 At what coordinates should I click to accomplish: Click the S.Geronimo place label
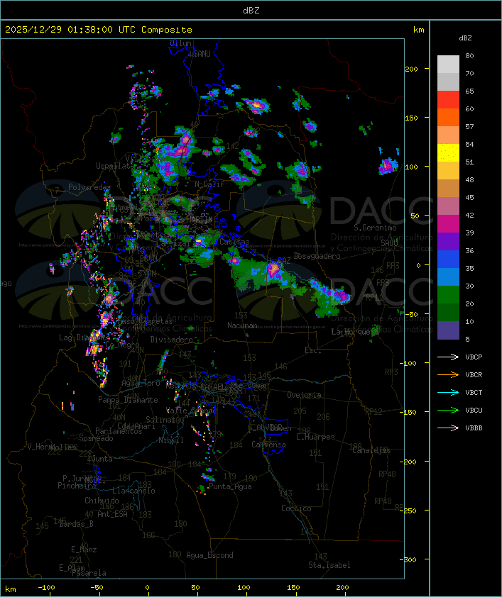[x=375, y=228]
